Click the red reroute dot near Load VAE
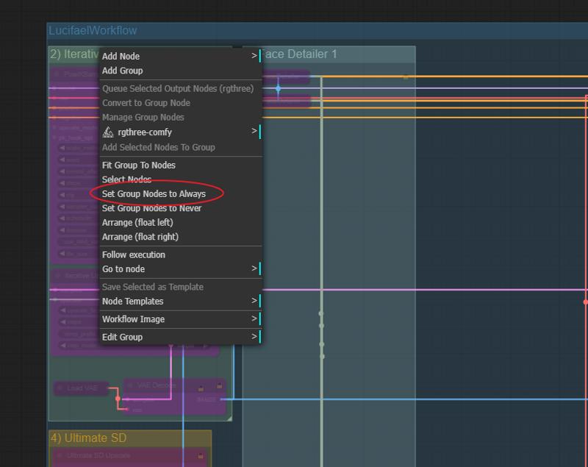 click(x=118, y=399)
